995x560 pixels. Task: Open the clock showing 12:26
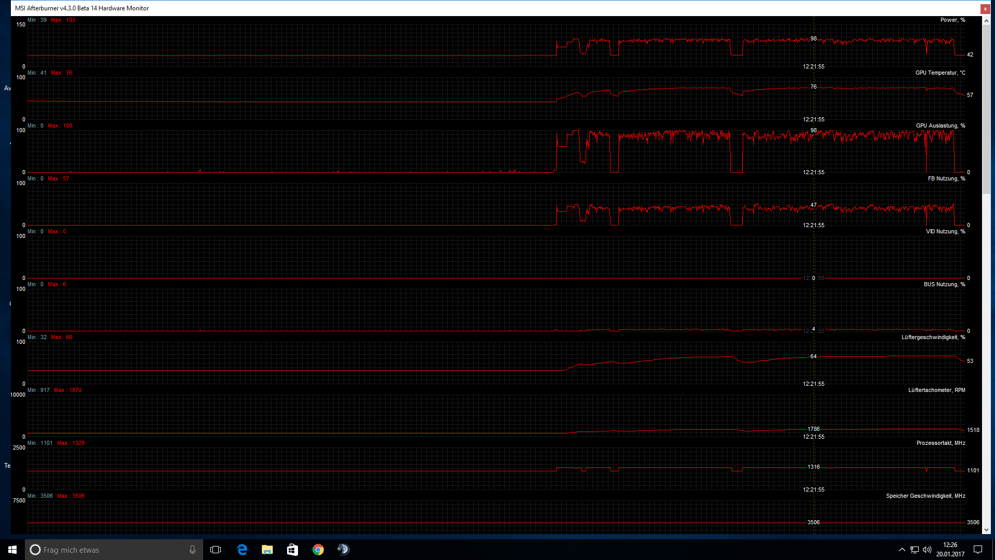pos(950,550)
